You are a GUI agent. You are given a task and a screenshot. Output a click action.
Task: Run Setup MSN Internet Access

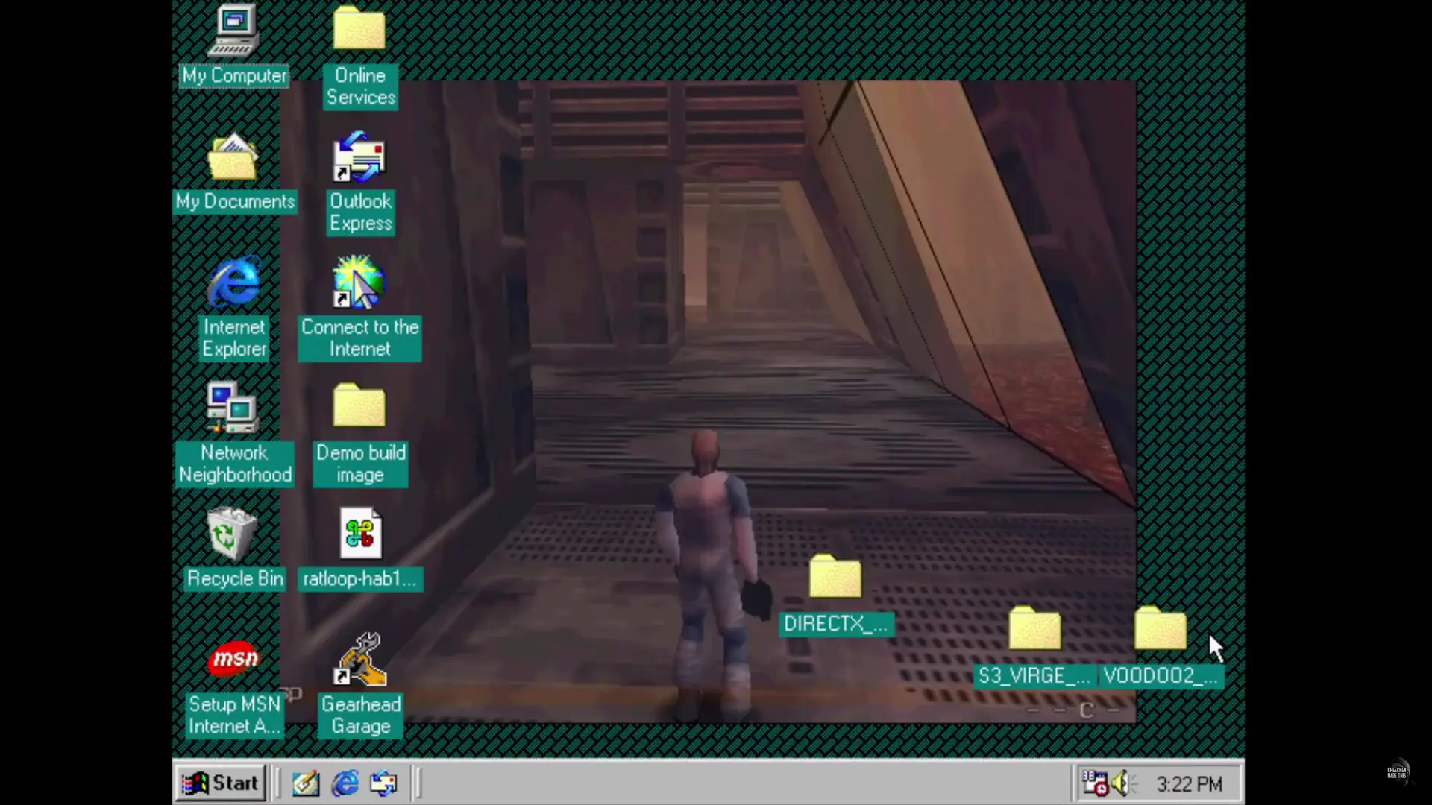point(234,660)
